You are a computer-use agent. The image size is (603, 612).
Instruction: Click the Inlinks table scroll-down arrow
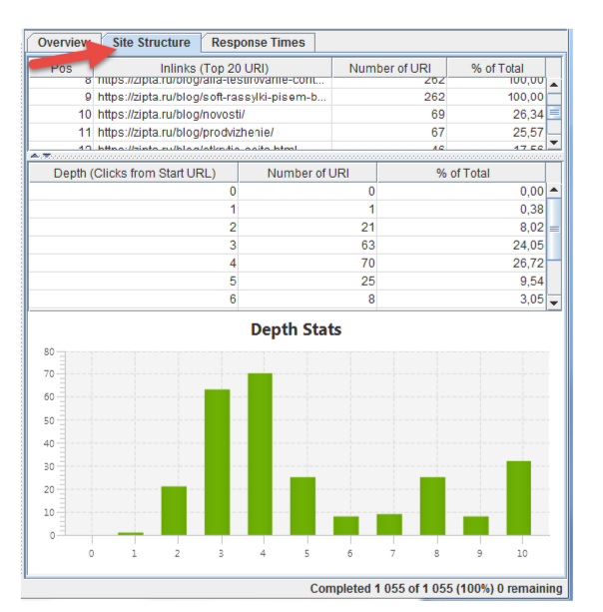[x=554, y=142]
